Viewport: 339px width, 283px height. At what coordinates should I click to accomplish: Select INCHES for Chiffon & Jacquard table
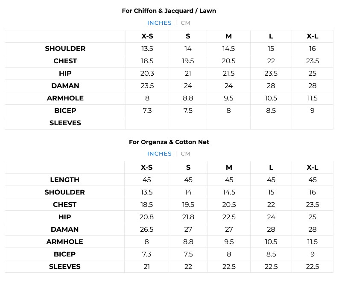[x=159, y=23]
